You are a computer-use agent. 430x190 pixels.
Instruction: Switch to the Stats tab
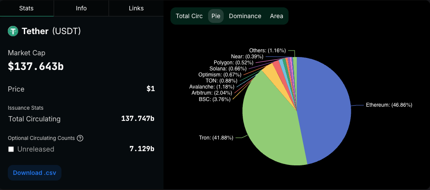pyautogui.click(x=26, y=8)
